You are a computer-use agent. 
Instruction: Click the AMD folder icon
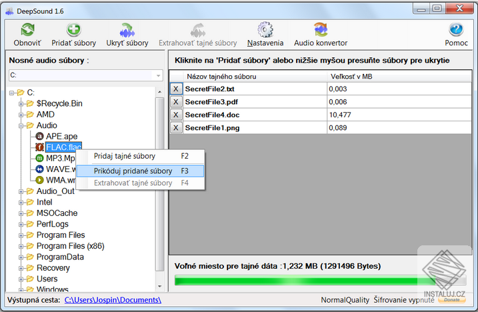[30, 115]
